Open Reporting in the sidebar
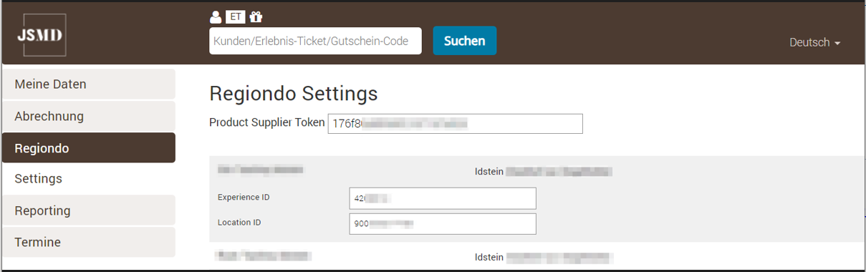Image resolution: width=866 pixels, height=272 pixels. (88, 210)
